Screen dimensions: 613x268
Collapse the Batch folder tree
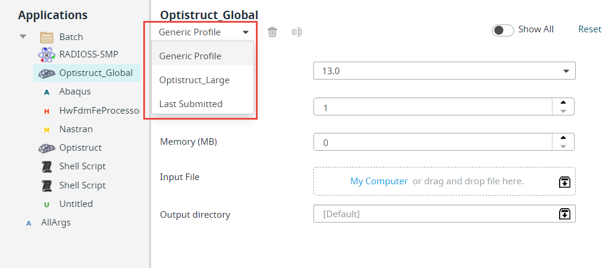coord(23,36)
